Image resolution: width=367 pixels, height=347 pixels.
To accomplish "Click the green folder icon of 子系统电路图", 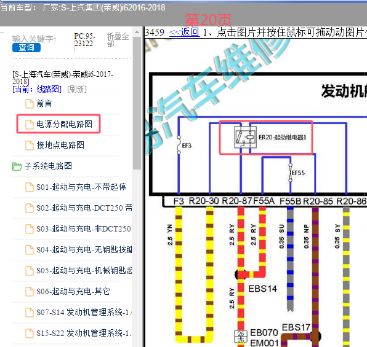I will [17, 166].
